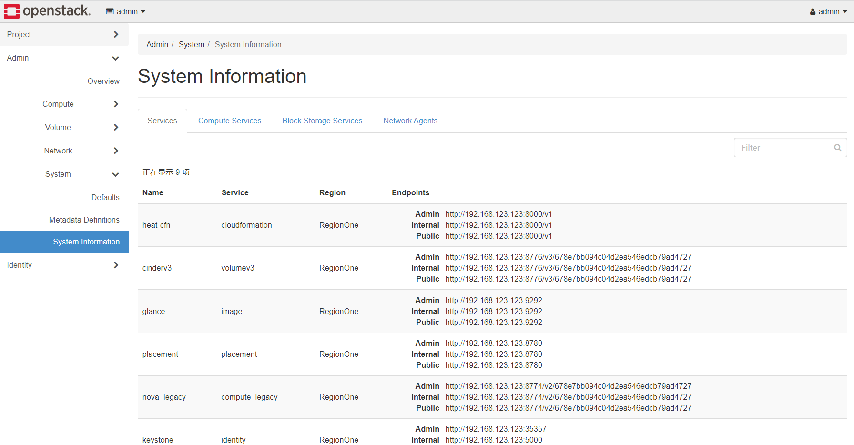Image resolution: width=854 pixels, height=445 pixels.
Task: Click the Name column header
Action: click(x=153, y=192)
